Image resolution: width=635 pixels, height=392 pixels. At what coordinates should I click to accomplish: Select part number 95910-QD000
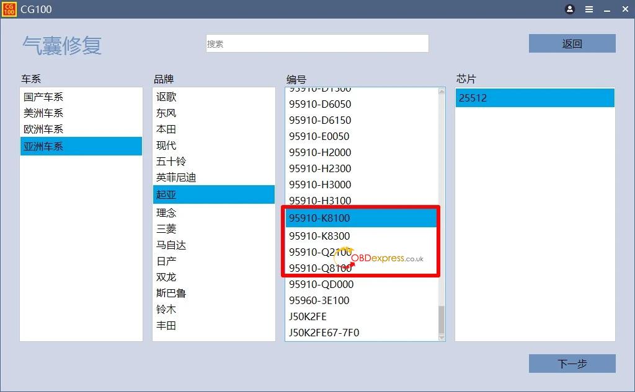(321, 284)
